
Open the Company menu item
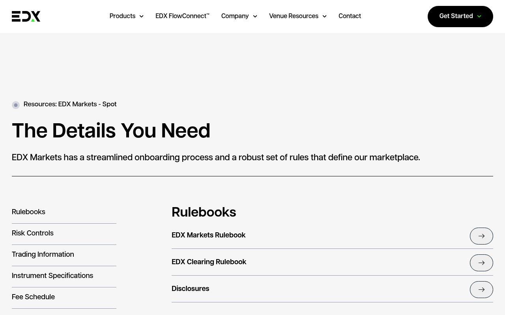(x=235, y=16)
